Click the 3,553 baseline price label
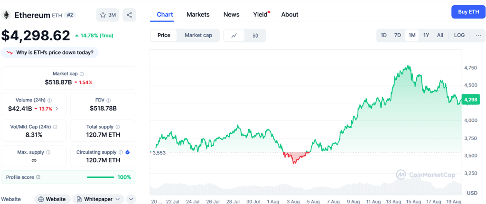Viewport: 486px width, 204px height. (x=159, y=153)
